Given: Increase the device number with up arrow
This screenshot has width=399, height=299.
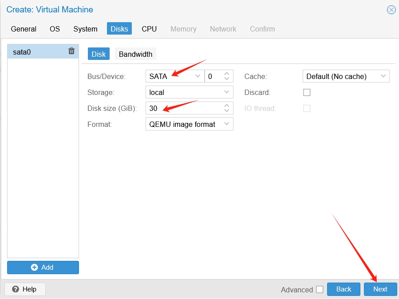Looking at the screenshot, I should coord(226,74).
